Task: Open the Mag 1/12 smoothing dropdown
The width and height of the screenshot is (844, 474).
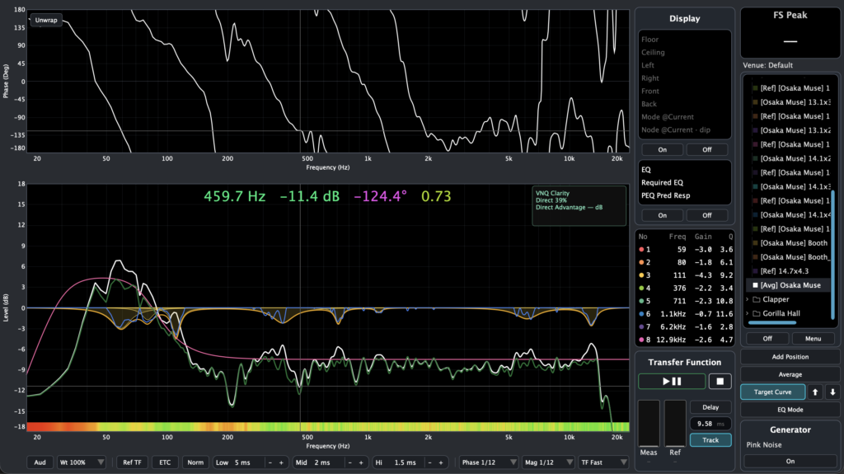Action: (548, 462)
